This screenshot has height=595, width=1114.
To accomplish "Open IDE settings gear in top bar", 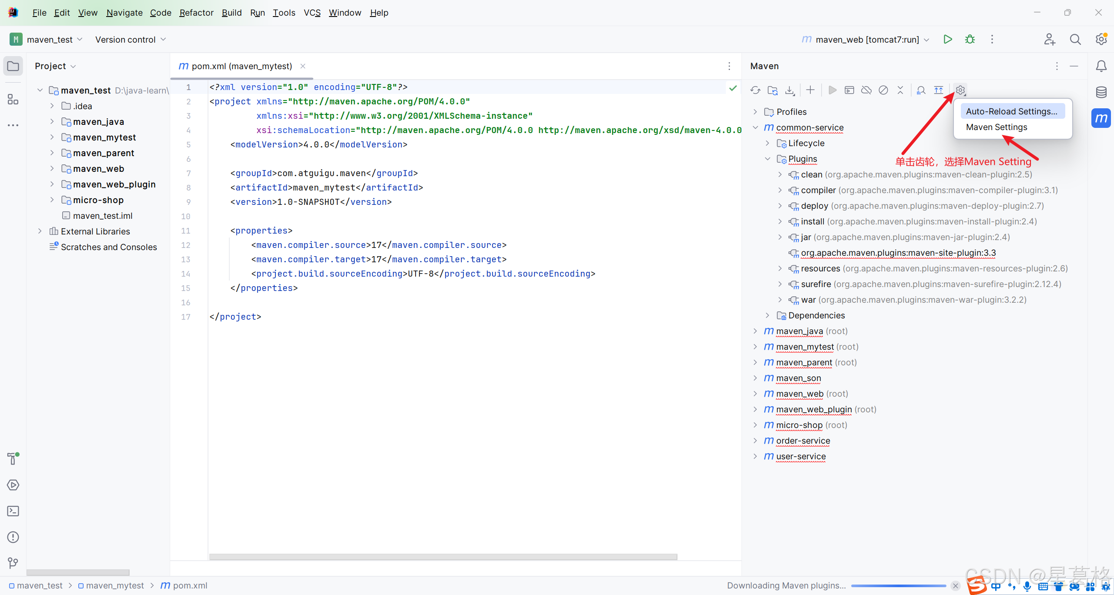I will point(1101,39).
